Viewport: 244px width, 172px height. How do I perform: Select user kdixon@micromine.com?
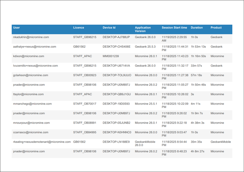[x=28, y=56]
